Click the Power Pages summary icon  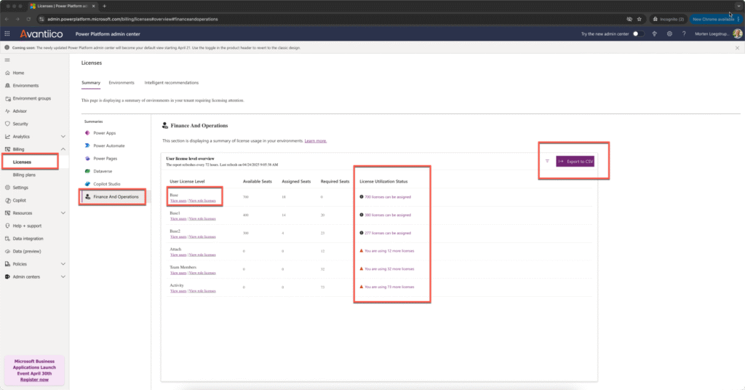[x=87, y=158]
